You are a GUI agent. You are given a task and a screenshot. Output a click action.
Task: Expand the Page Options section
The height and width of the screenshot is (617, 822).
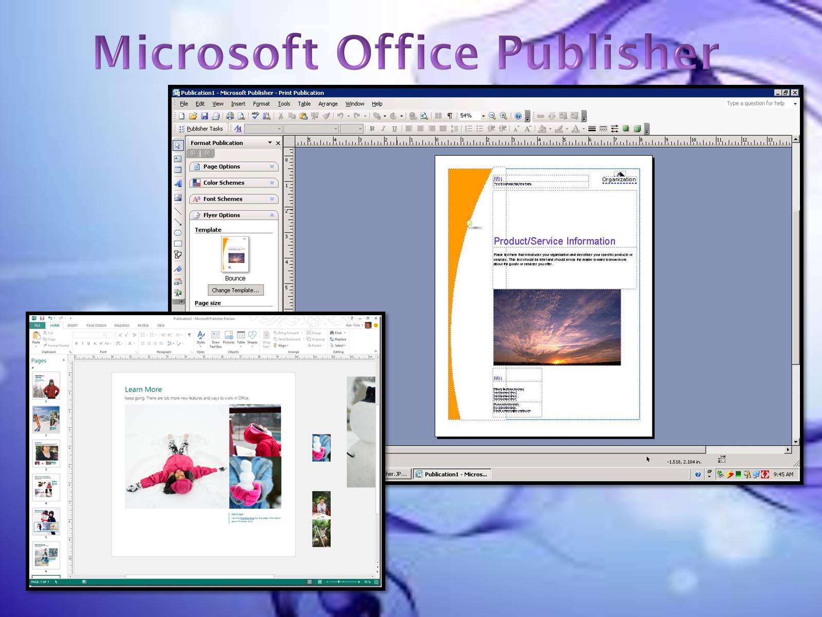[234, 167]
